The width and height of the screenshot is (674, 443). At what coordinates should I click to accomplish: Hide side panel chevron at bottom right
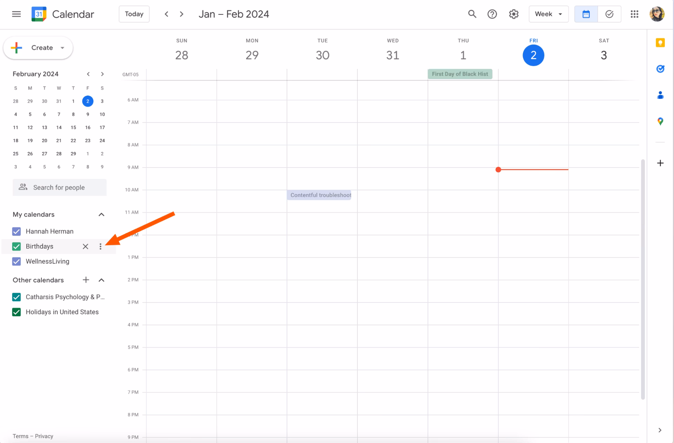tap(660, 430)
